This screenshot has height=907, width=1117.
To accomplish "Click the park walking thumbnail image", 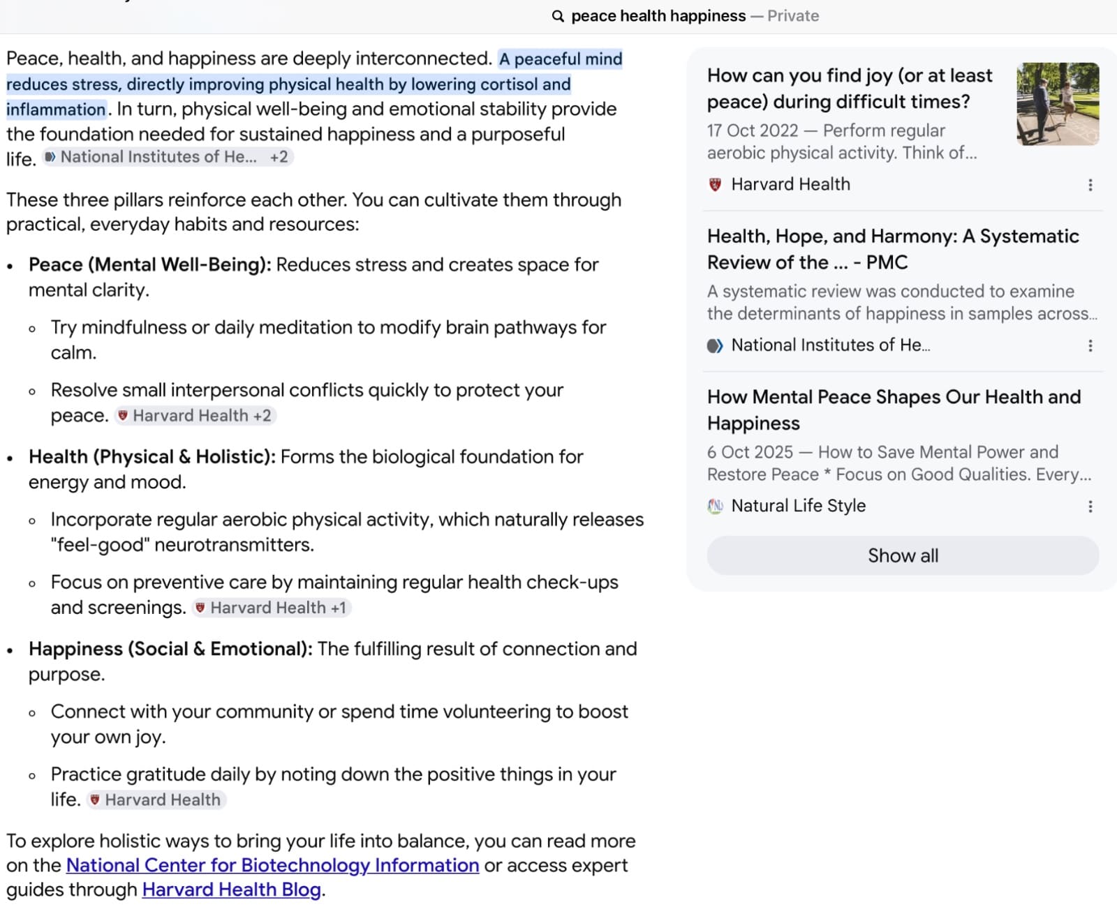I will (x=1058, y=104).
